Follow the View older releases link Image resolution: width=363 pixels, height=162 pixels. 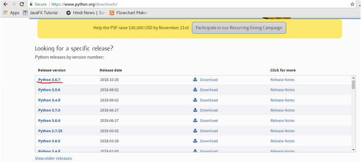[x=53, y=158]
